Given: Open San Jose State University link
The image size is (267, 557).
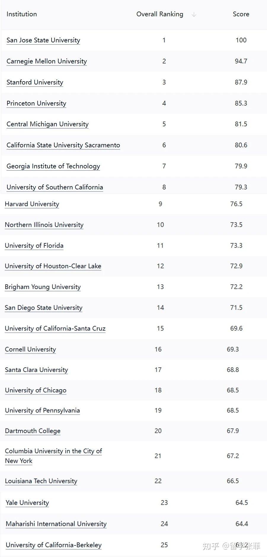Looking at the screenshot, I should 43,40.
